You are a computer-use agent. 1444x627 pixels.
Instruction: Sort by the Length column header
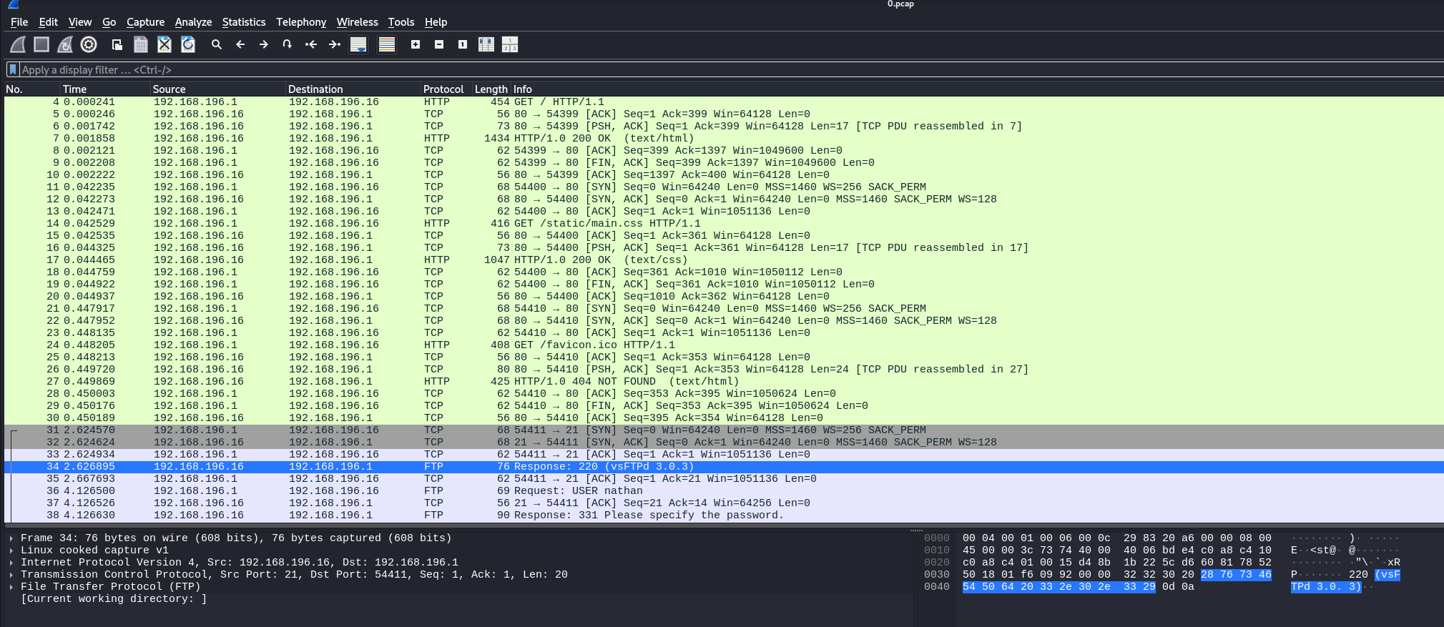pyautogui.click(x=491, y=89)
